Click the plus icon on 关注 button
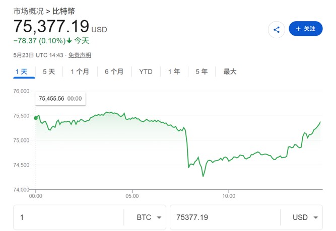The image size is (336, 231). [x=298, y=29]
